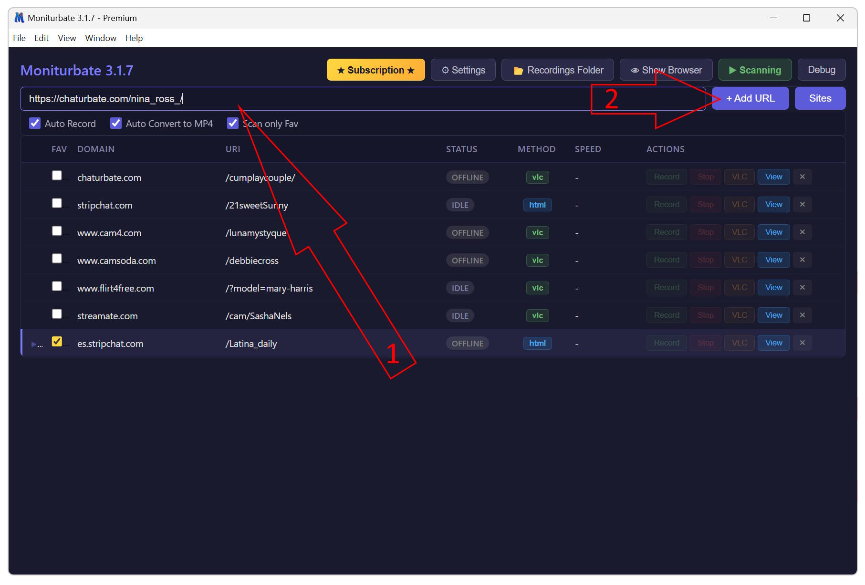Remove the chaturbate.com entry with its × icon
The height and width of the screenshot is (585, 865).
(x=802, y=177)
